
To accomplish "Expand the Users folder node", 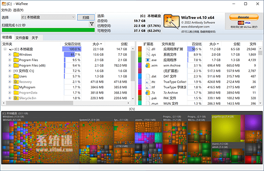I will pyautogui.click(x=10, y=76).
